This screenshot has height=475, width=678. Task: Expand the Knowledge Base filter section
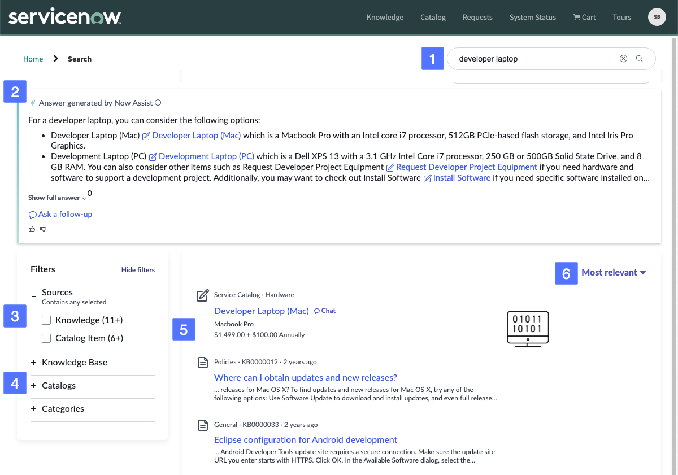34,363
